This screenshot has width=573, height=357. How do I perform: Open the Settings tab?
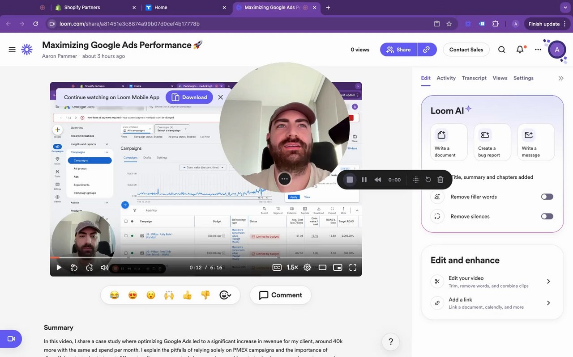coord(523,78)
